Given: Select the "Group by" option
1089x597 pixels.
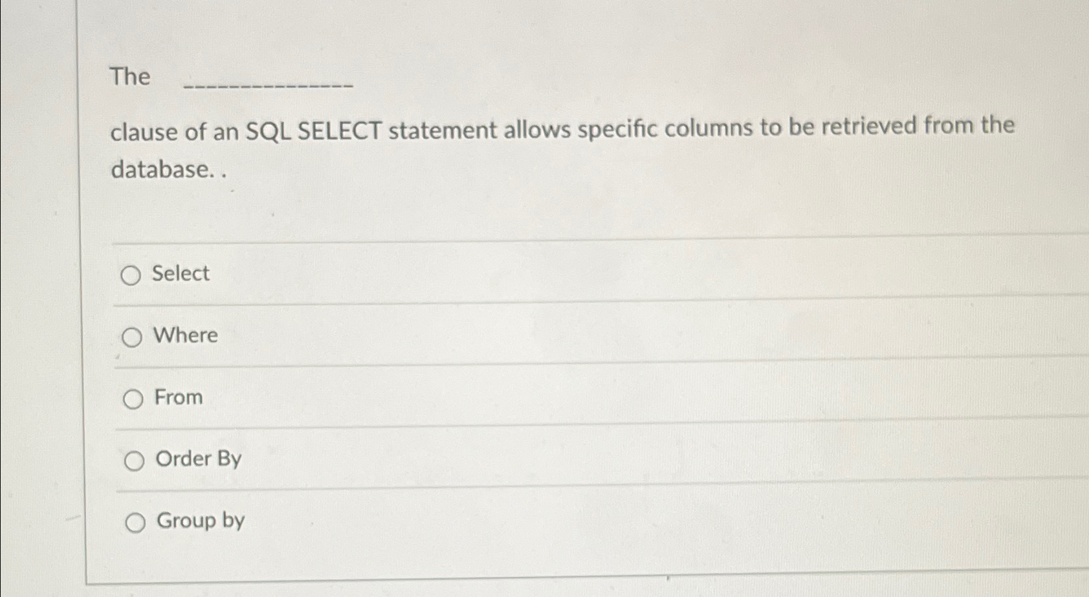Looking at the screenshot, I should (136, 522).
